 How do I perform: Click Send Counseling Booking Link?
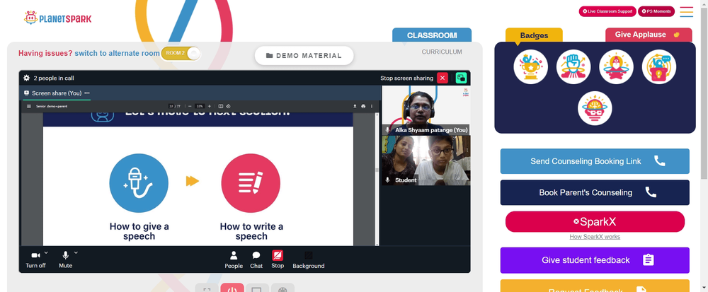coord(595,161)
